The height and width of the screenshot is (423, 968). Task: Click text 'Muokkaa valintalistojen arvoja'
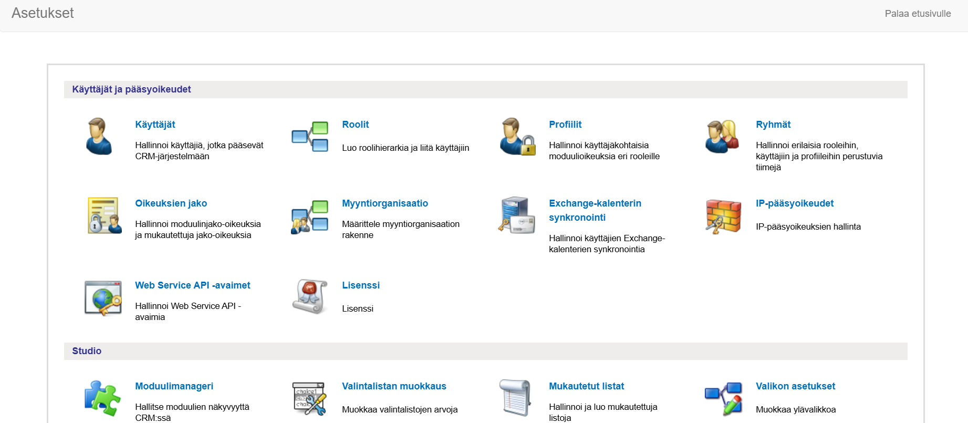tap(400, 410)
